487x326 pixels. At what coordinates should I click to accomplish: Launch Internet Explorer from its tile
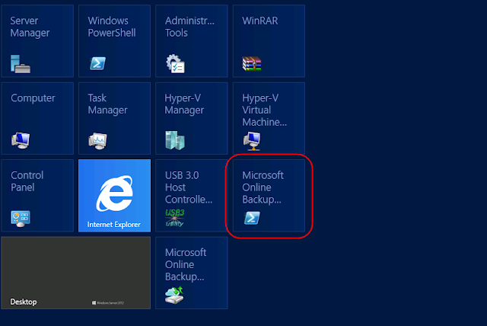pyautogui.click(x=115, y=196)
